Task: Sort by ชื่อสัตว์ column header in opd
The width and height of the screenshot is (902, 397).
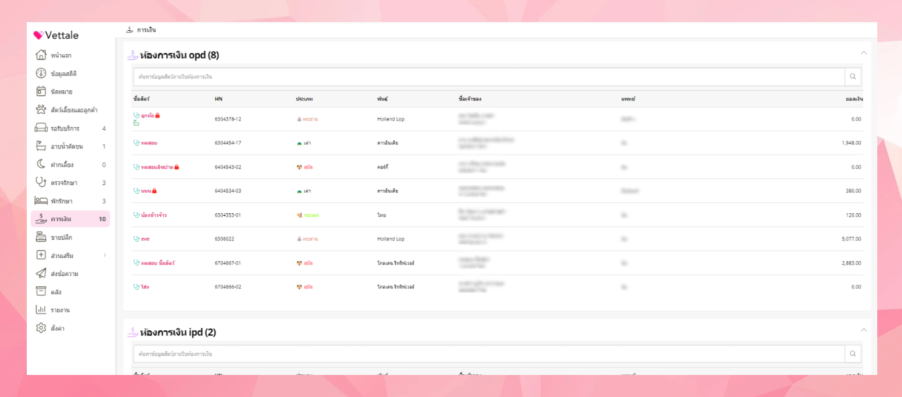Action: tap(141, 99)
